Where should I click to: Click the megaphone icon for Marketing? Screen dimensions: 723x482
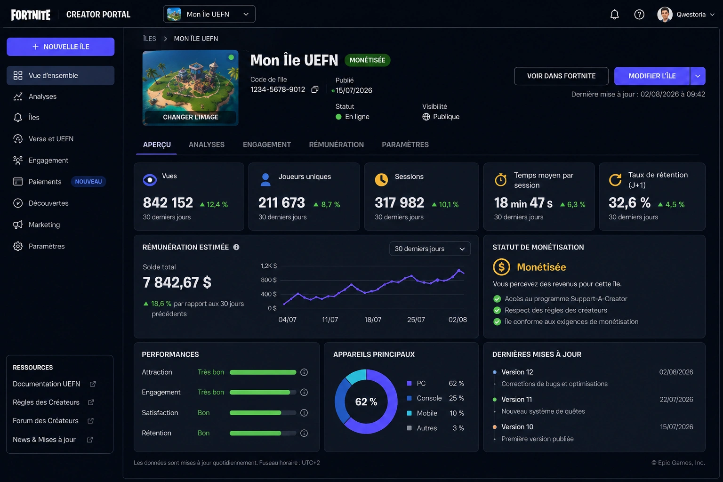coord(18,225)
